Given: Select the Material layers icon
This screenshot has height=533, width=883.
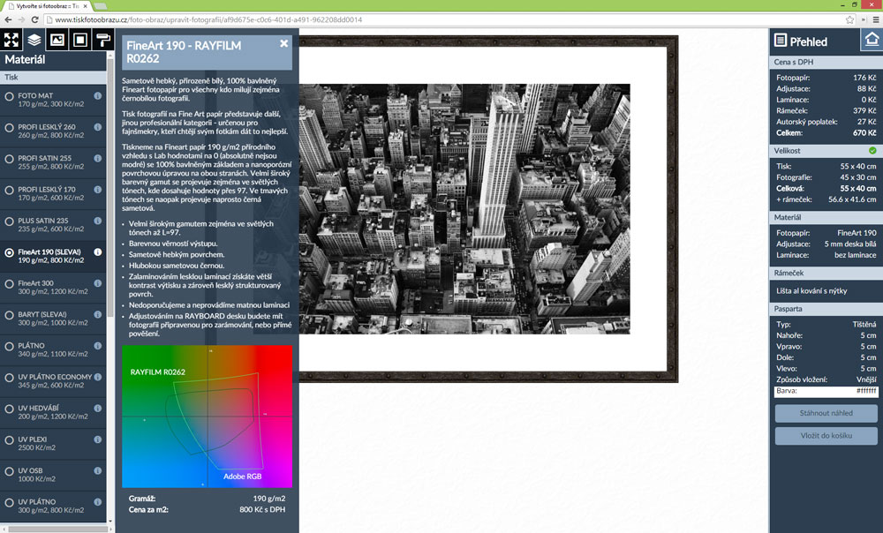Looking at the screenshot, I should 34,40.
